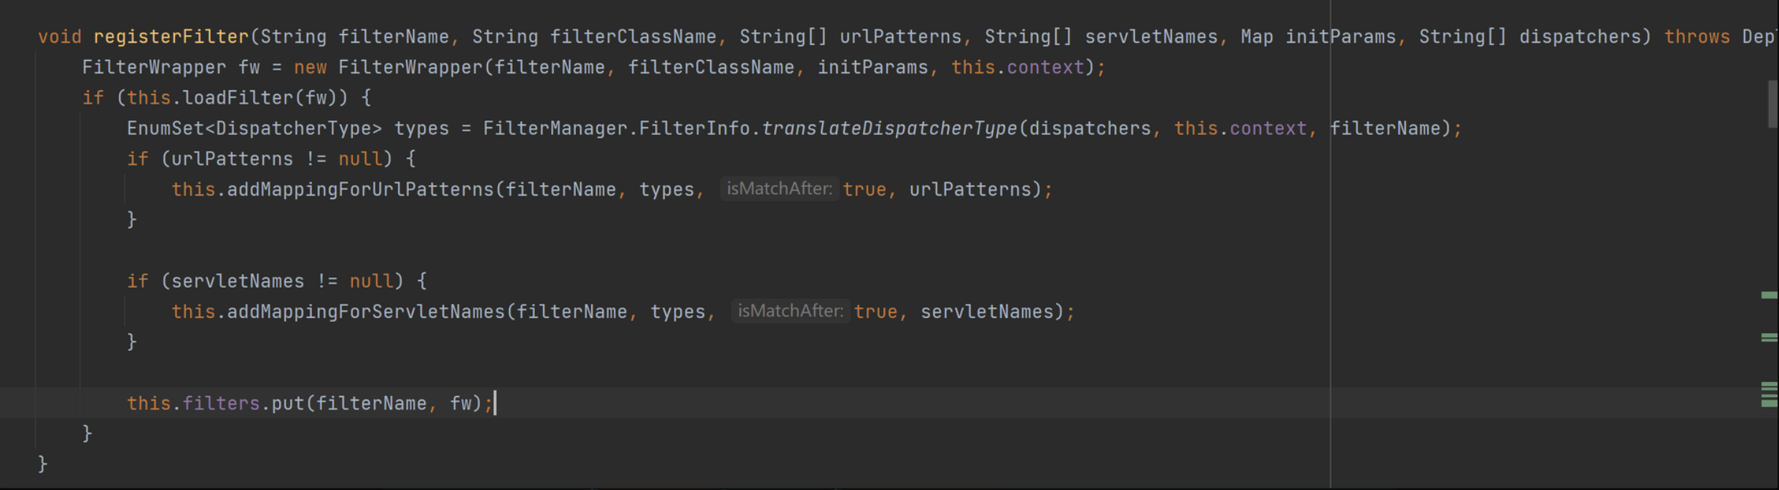Click the topmost green marker in right stripe

point(1769,295)
